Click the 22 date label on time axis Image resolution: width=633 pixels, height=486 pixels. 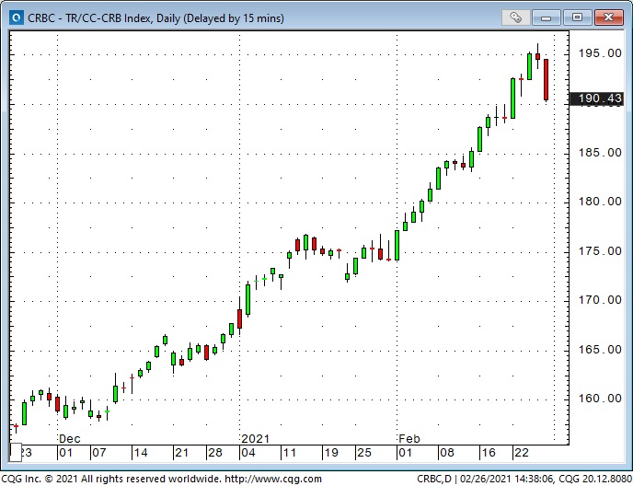point(521,453)
